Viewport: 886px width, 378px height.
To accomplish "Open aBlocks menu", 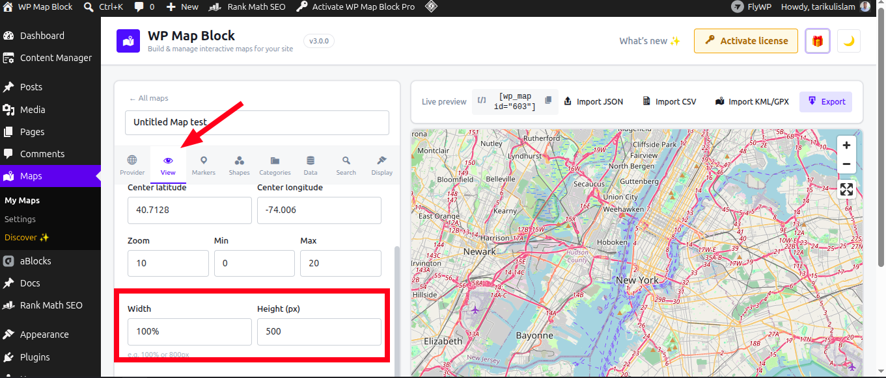I will tap(50, 261).
